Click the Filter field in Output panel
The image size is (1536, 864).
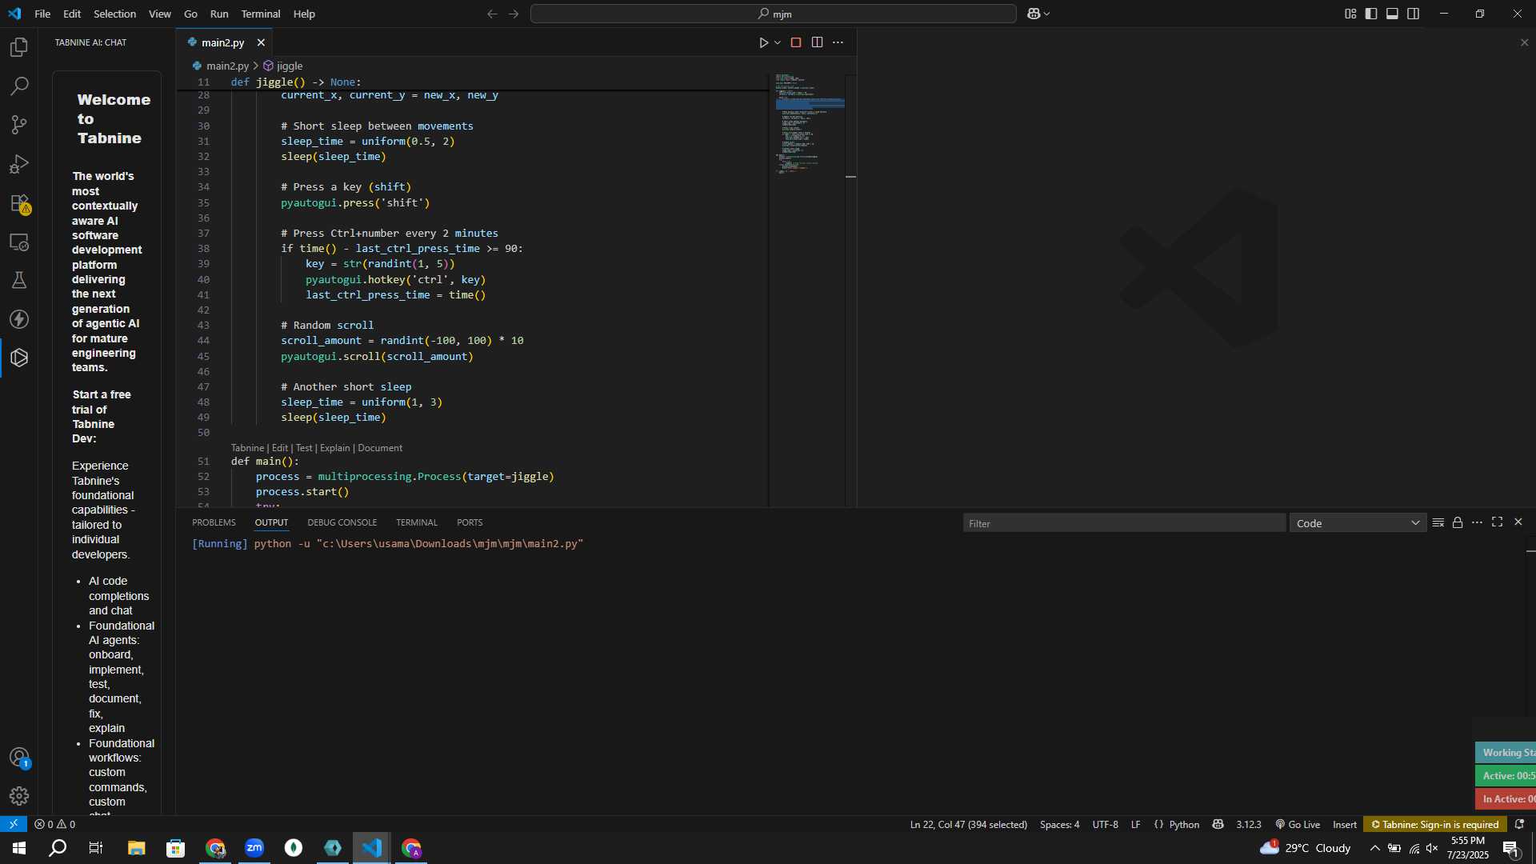point(1124,523)
